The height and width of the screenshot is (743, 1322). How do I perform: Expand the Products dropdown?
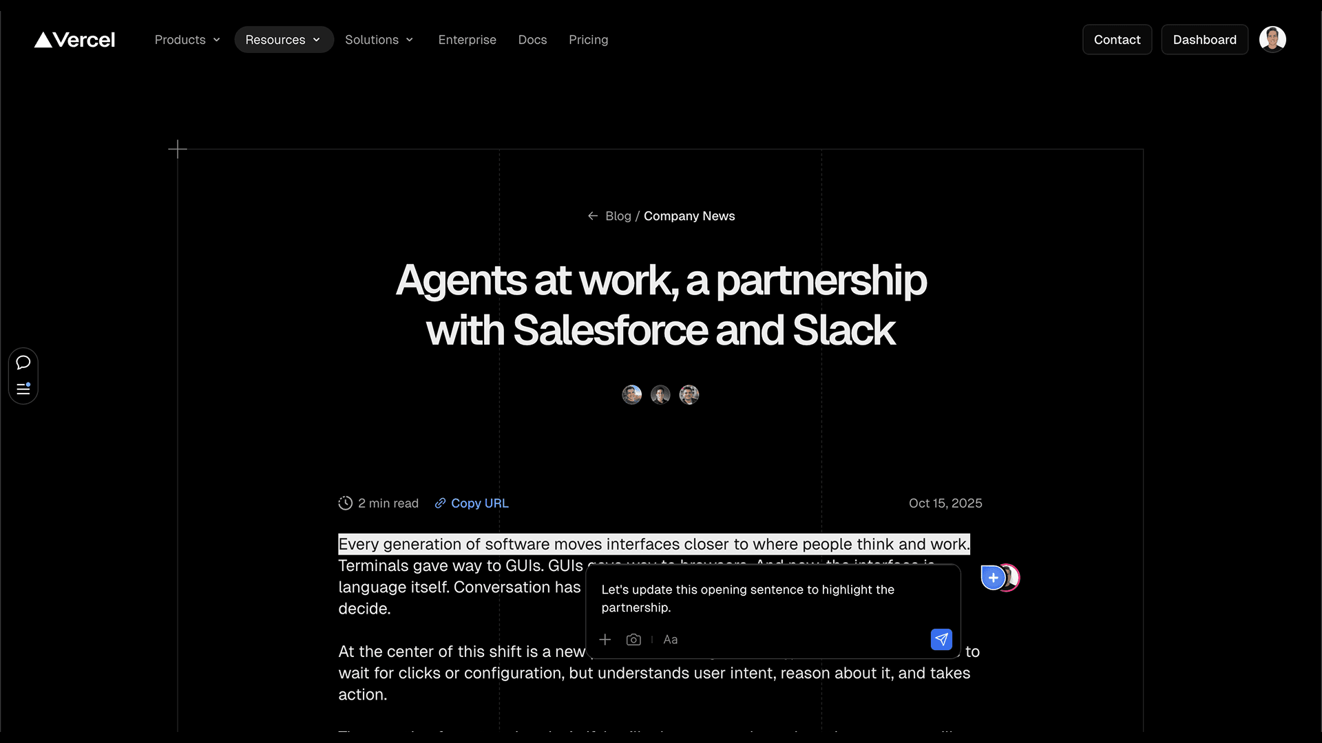pyautogui.click(x=187, y=40)
